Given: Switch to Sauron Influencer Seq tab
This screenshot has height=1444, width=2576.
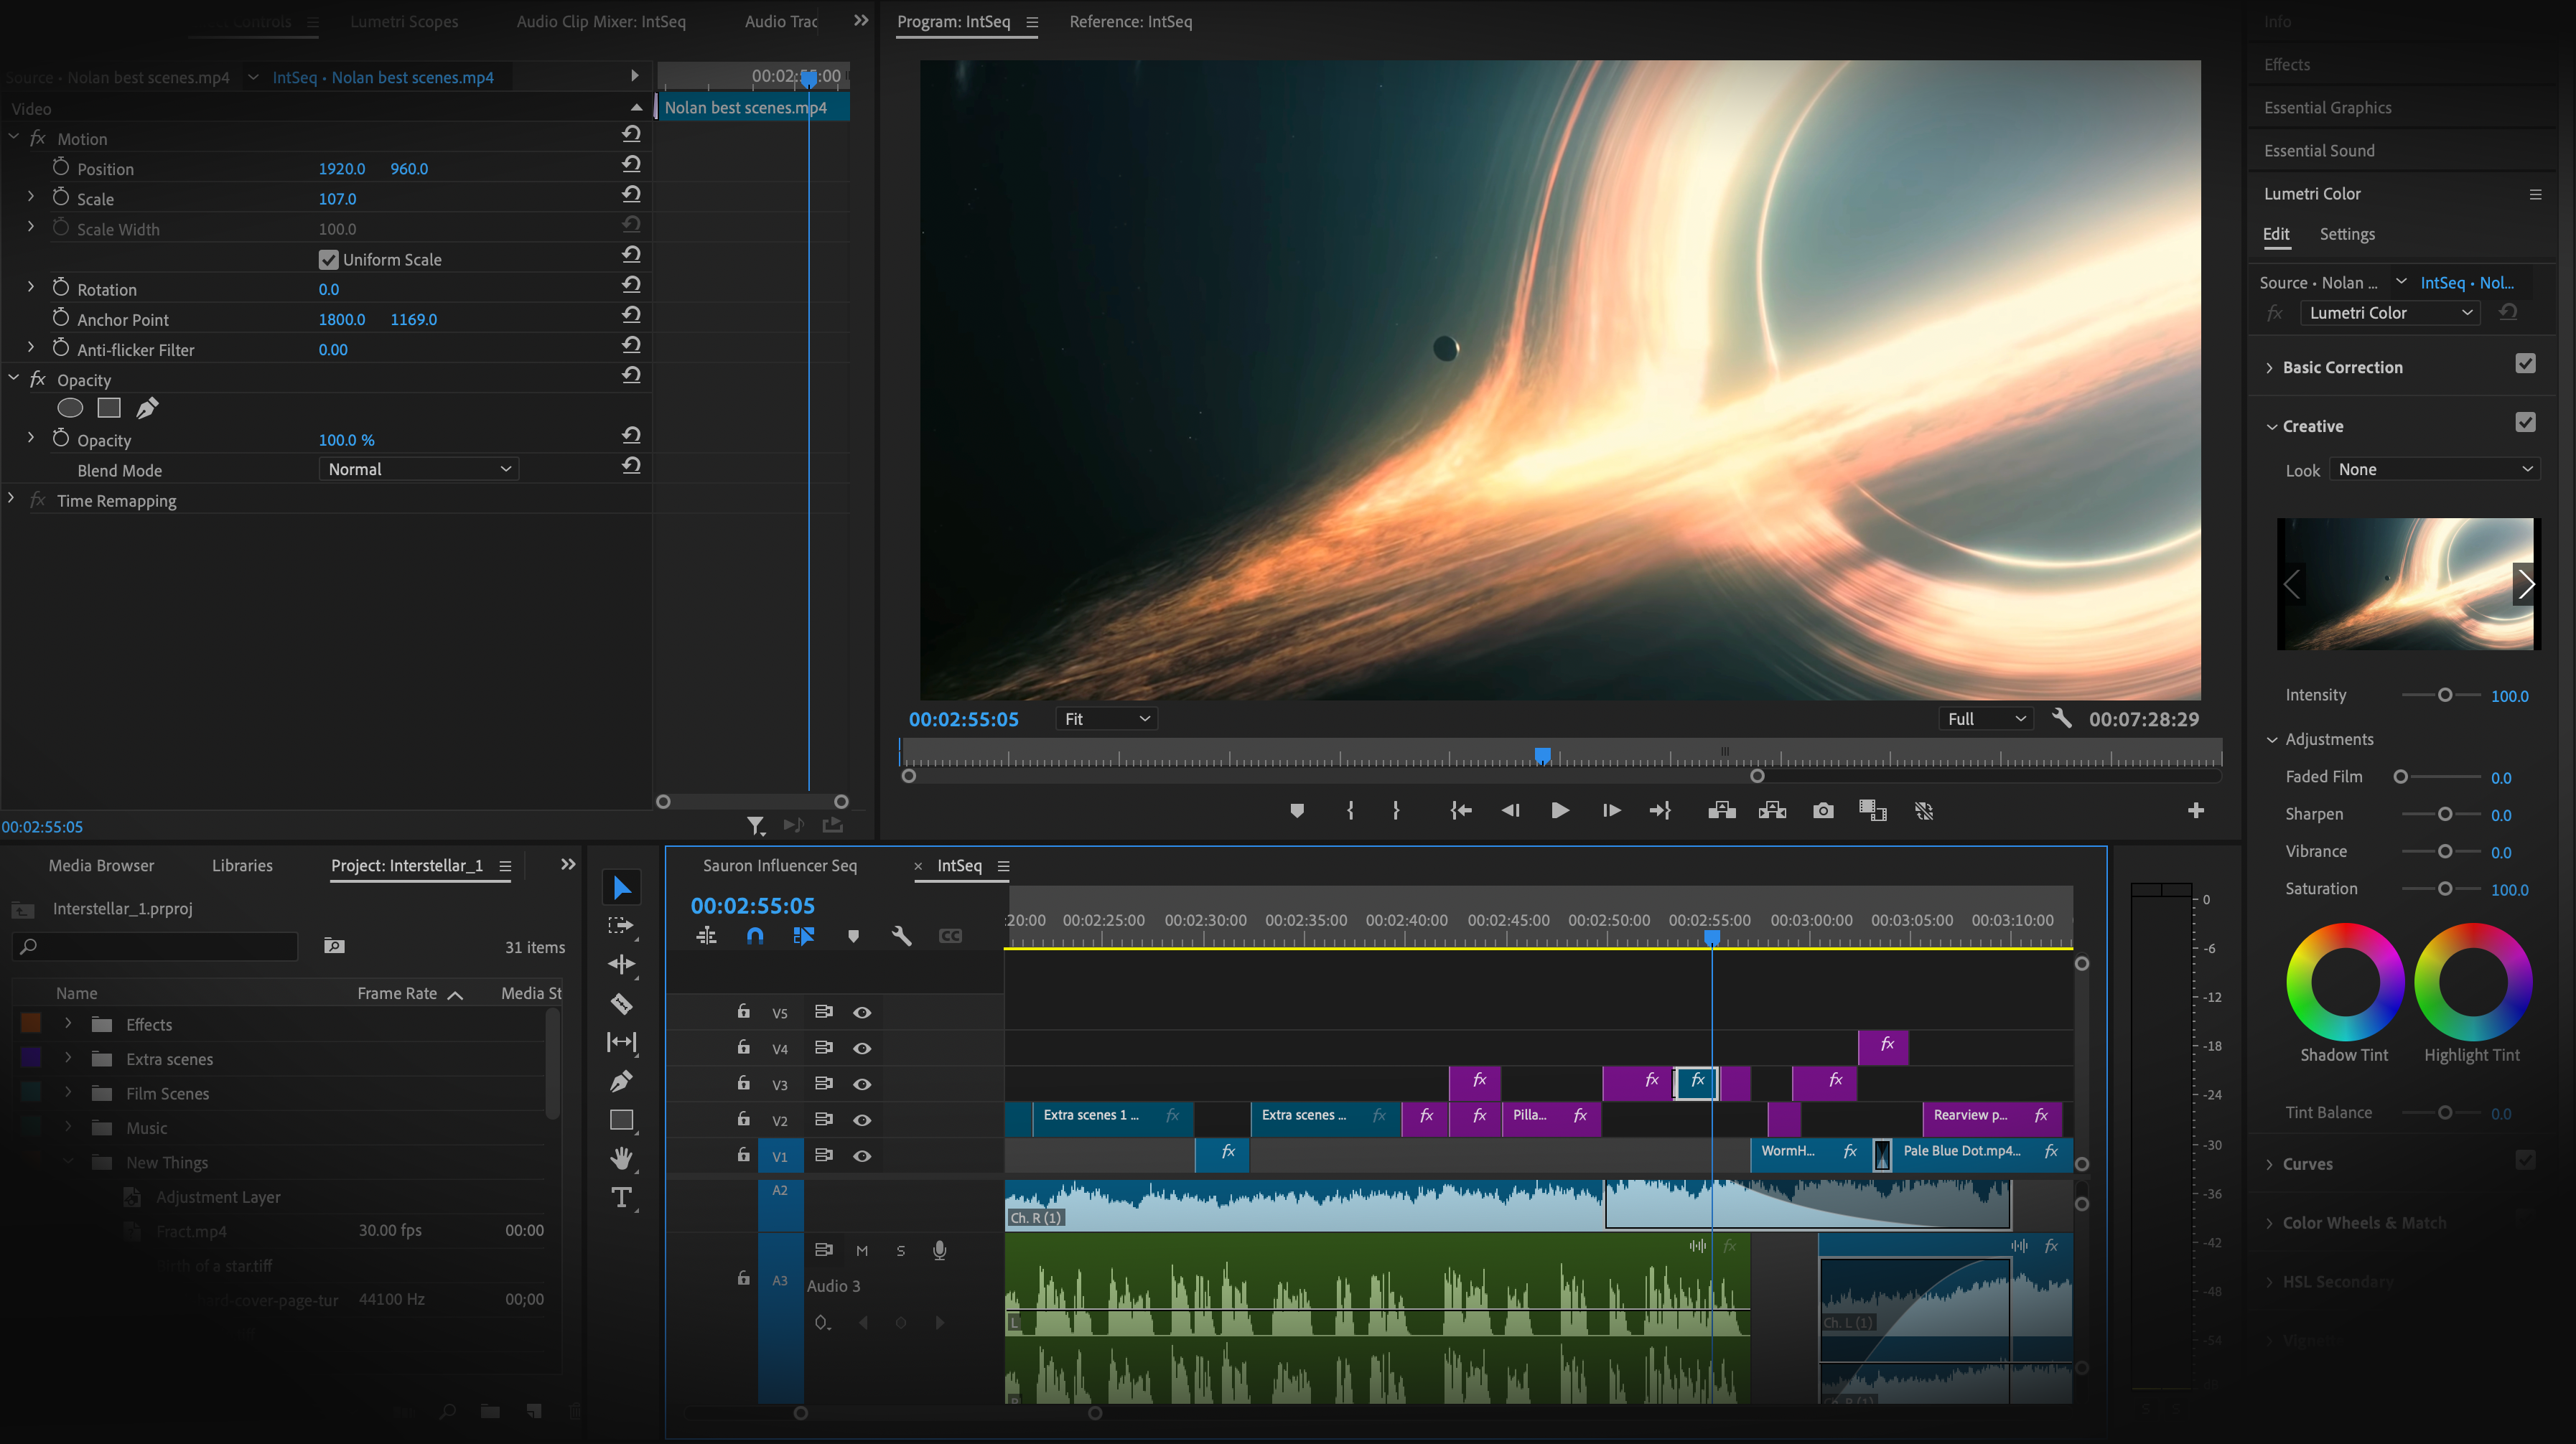Looking at the screenshot, I should pos(780,866).
